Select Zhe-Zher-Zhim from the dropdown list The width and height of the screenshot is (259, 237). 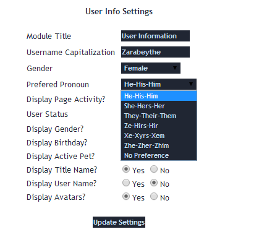point(159,145)
